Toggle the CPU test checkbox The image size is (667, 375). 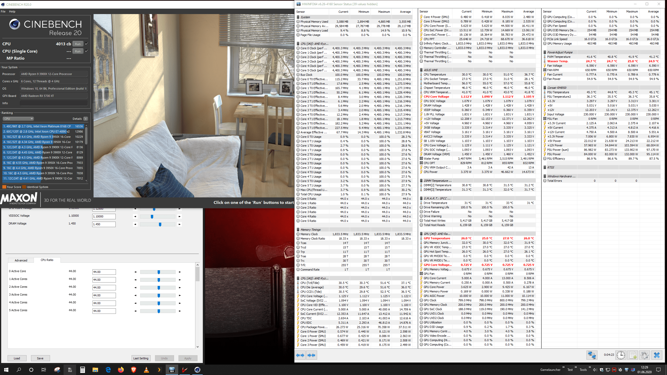(x=87, y=44)
